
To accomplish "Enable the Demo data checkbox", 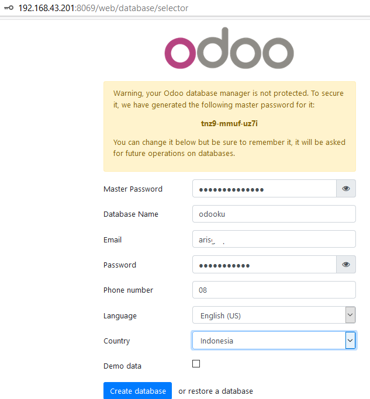I will coord(196,363).
